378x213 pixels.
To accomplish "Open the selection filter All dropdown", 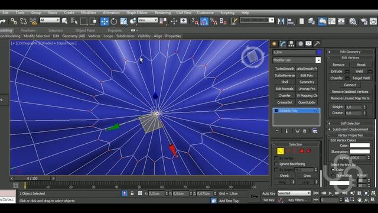I will click(x=50, y=20).
